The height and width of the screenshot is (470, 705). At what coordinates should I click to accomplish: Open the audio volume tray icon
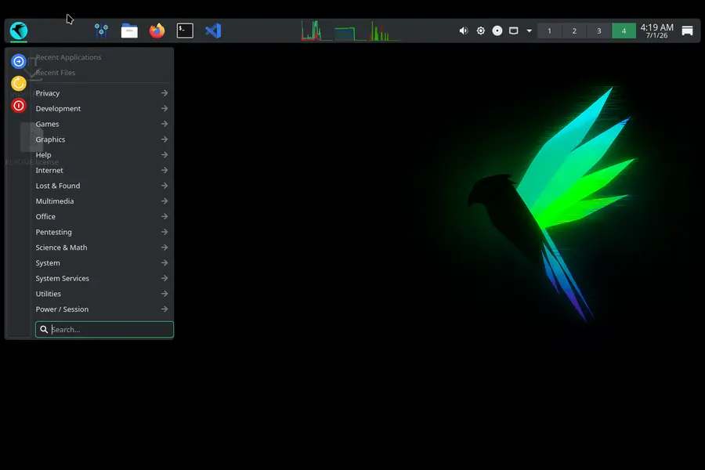point(464,31)
